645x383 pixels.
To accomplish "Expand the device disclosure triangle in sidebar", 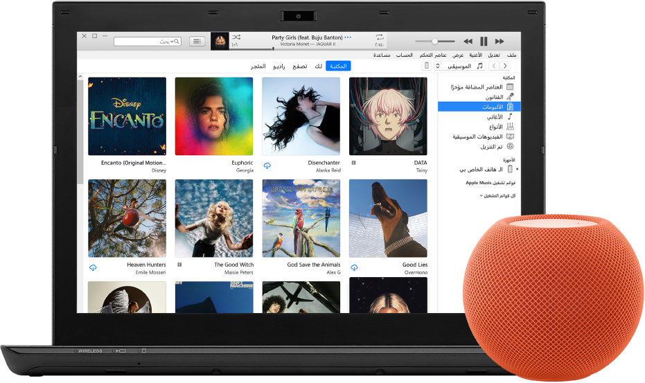I will pos(517,169).
